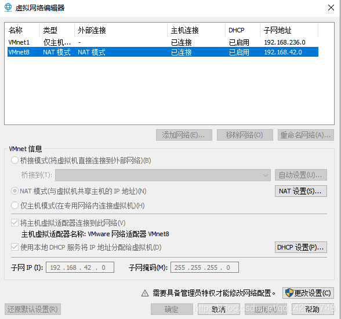The image size is (341, 319).
Task: Open NAT 设置 dialog
Action: [301, 191]
